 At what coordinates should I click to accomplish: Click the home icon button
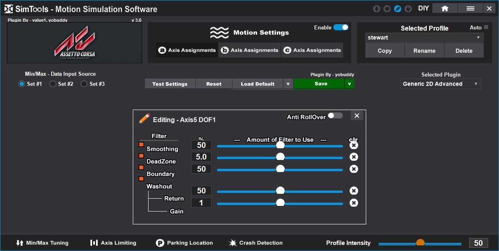[x=445, y=8]
